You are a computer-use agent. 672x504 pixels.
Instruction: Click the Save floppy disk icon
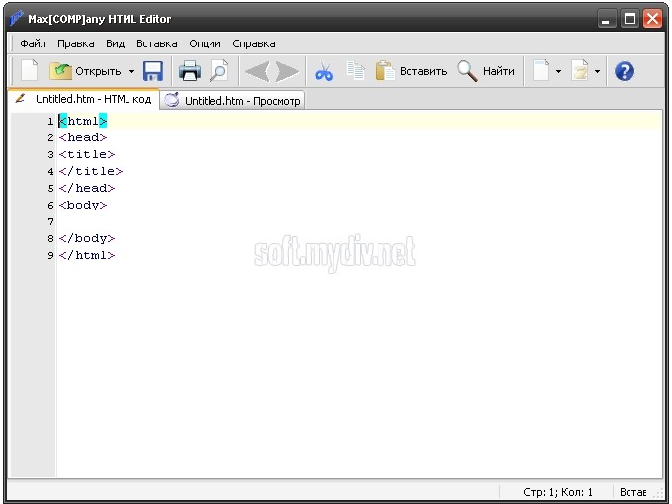(153, 71)
